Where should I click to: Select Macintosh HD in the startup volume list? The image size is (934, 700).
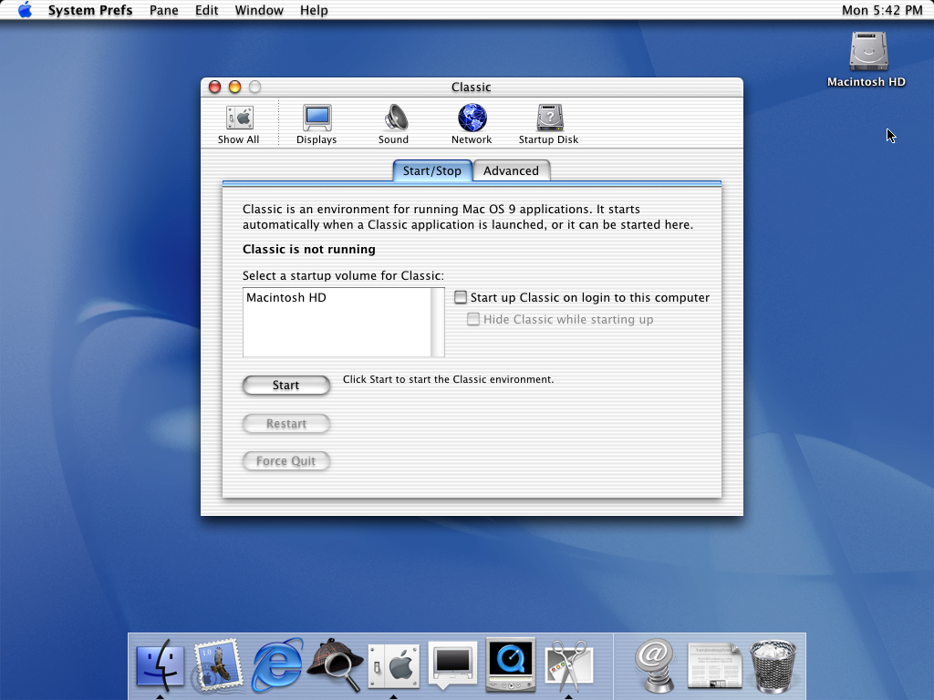337,298
